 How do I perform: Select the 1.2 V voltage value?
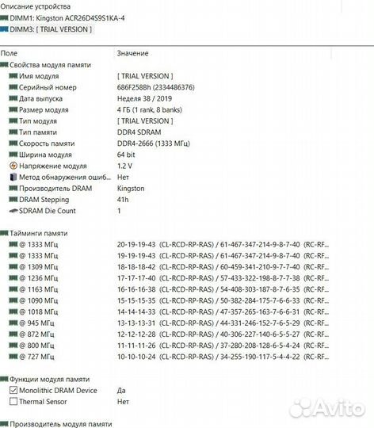124,166
